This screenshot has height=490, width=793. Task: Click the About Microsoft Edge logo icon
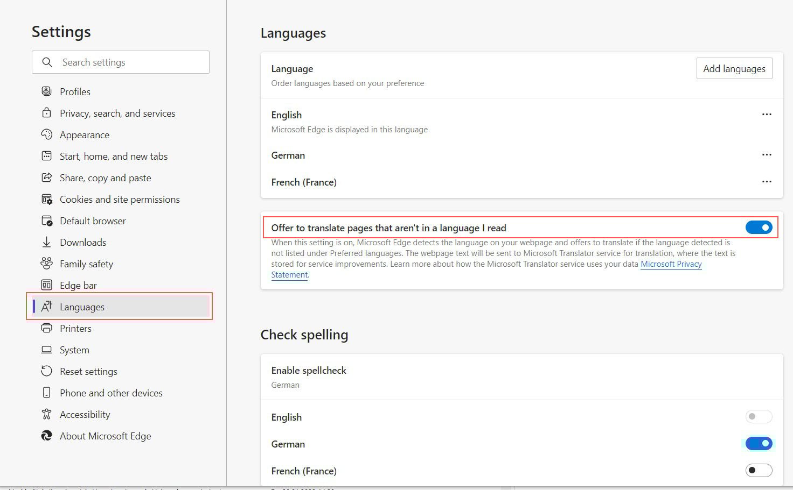pos(47,436)
